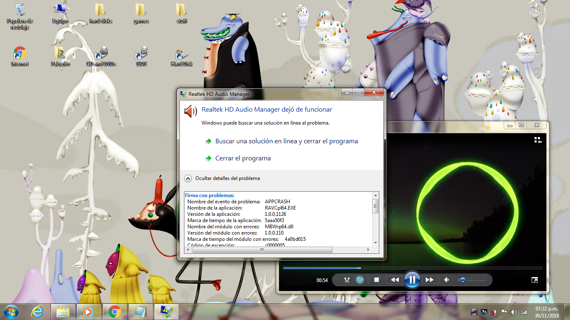Toggle repeat mode in Media Player
Viewport: 570px width, 320px height.
coord(360,280)
